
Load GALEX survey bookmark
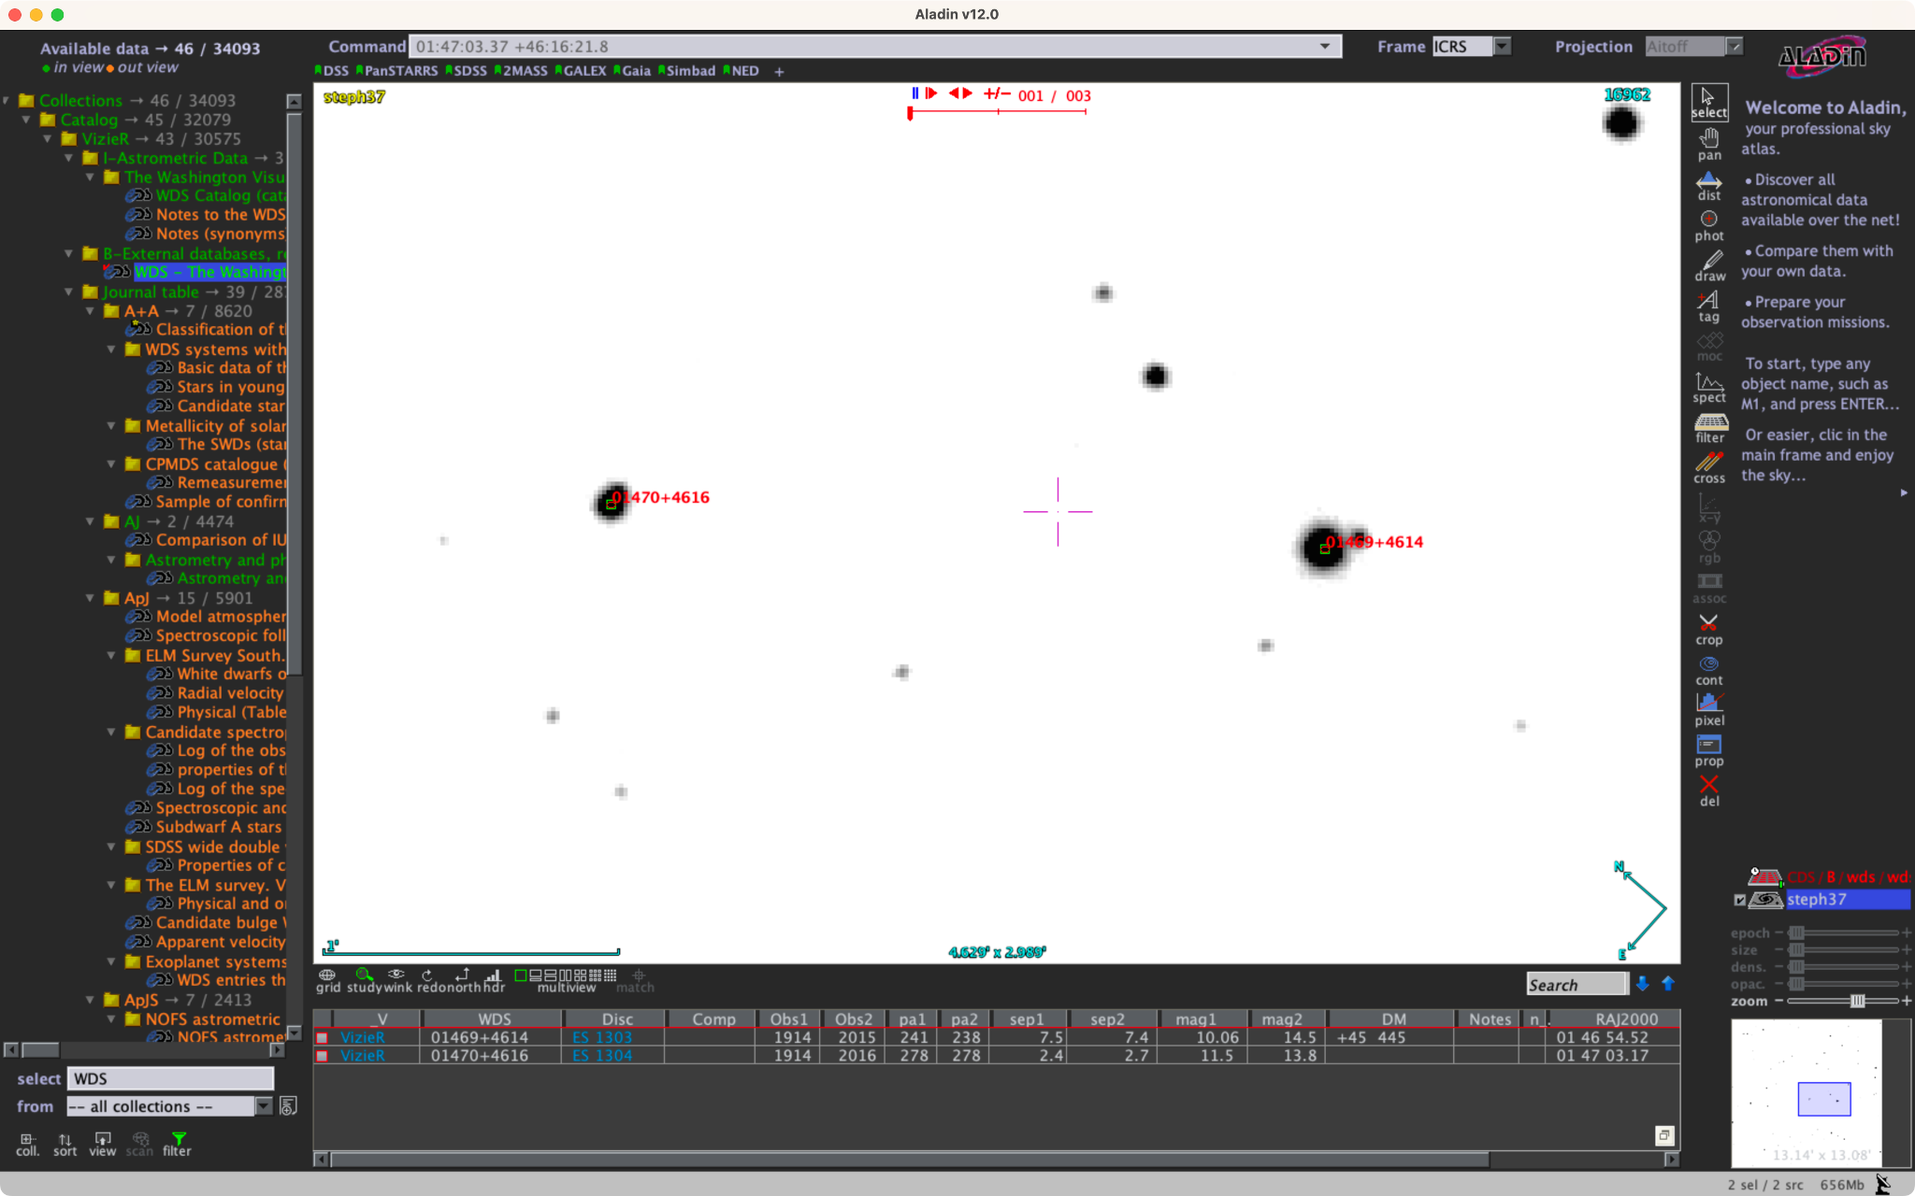581,71
